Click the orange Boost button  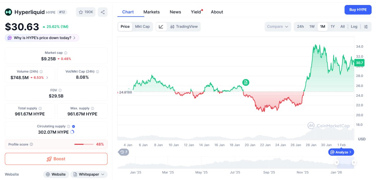pos(56,159)
